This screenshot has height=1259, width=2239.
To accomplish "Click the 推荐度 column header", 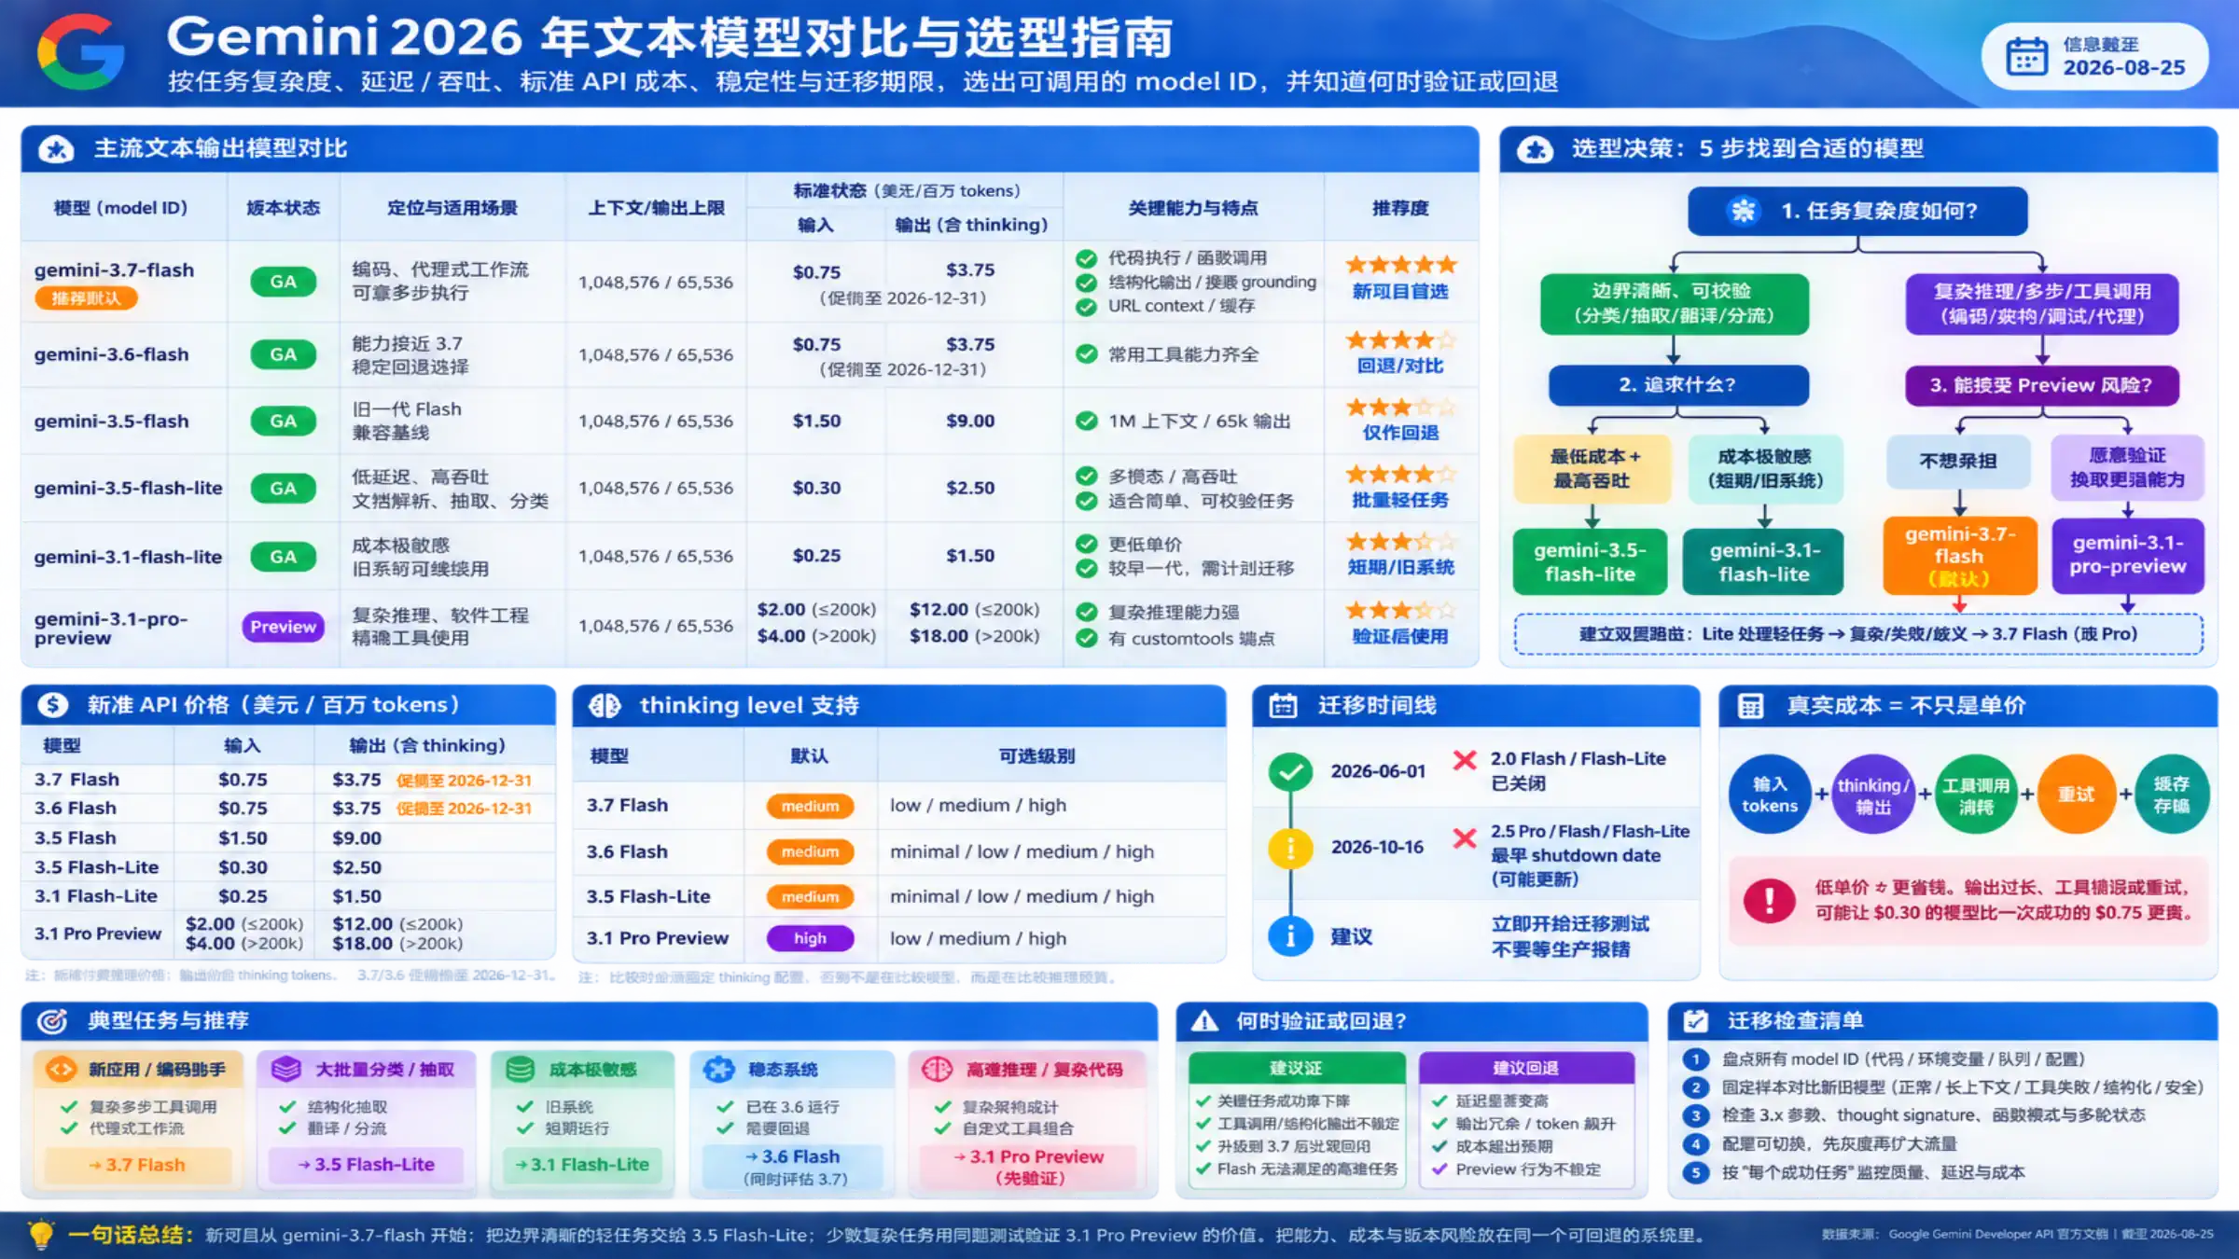I will tap(1400, 208).
